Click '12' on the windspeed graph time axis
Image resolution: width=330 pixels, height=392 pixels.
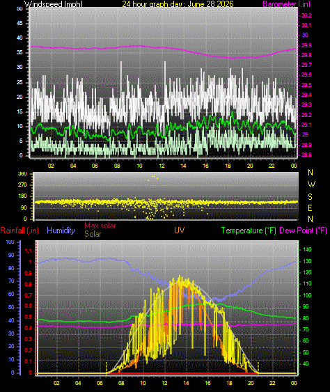162,166
